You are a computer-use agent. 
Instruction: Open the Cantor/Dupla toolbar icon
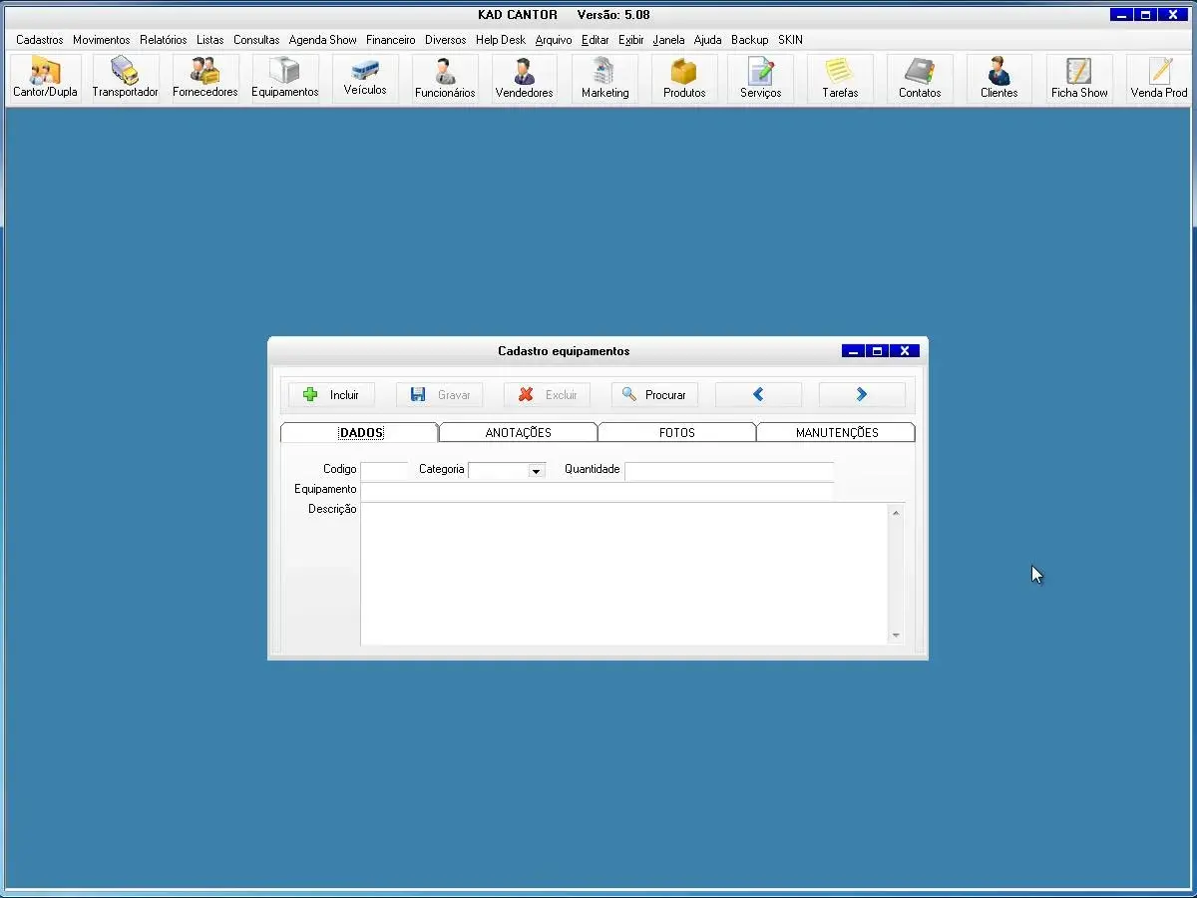click(x=45, y=78)
